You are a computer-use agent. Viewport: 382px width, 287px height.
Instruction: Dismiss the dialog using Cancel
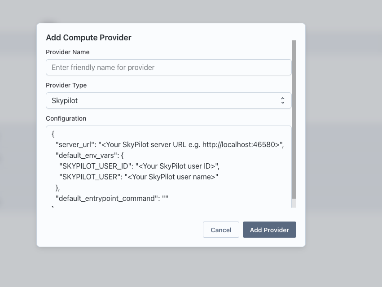click(x=221, y=230)
